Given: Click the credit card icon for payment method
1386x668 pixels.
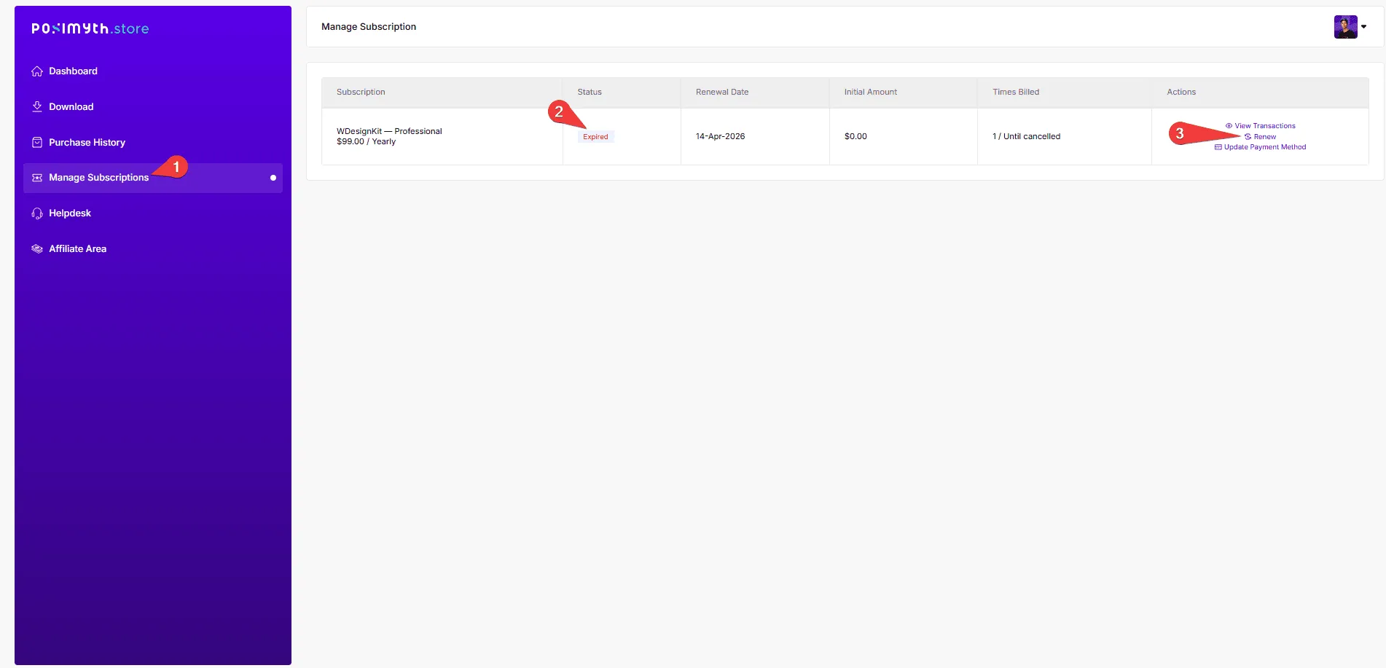Looking at the screenshot, I should [1218, 147].
